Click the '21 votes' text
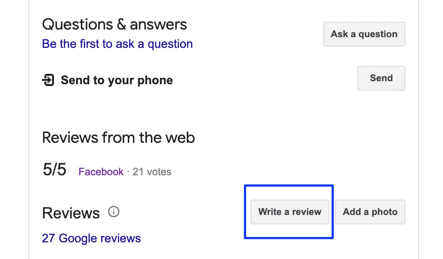This screenshot has height=259, width=443. tap(152, 172)
